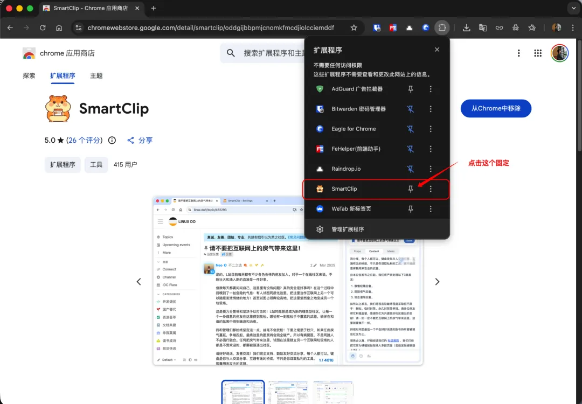Pin WeTab extension to toolbar

coord(411,209)
